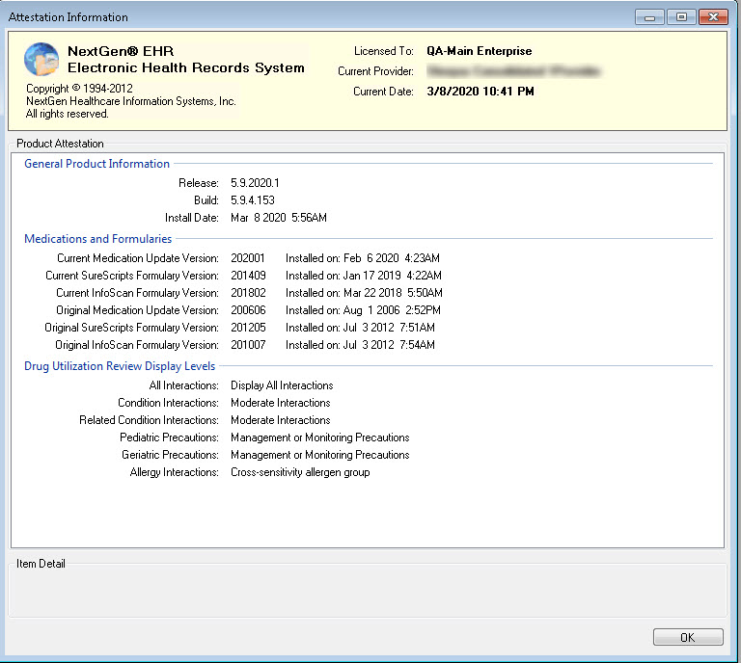Click 'Installed on: Jul 3 2012 7:54AM'
Image resolution: width=741 pixels, height=663 pixels.
360,345
